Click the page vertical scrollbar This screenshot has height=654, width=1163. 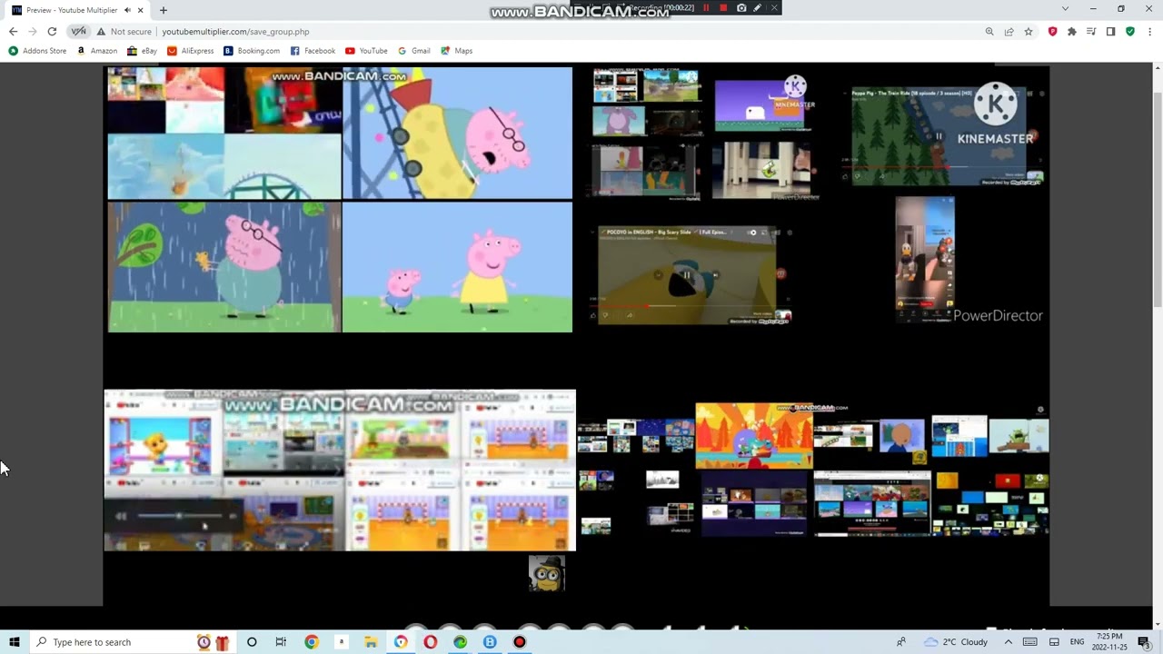pyautogui.click(x=1158, y=345)
